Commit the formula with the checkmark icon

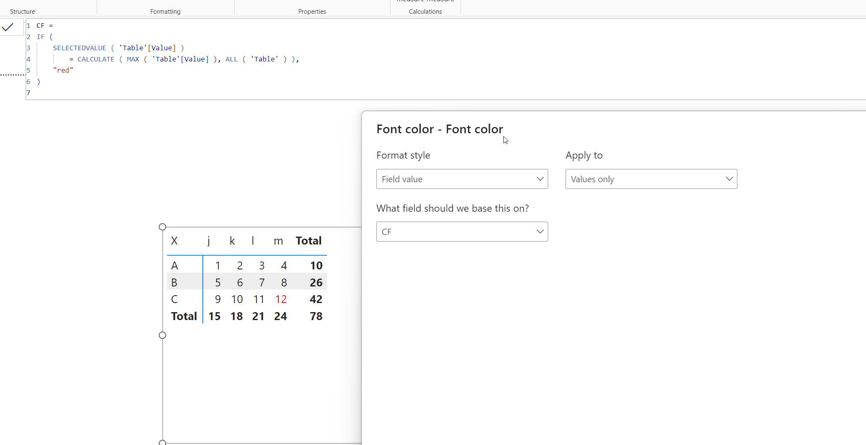[7, 27]
